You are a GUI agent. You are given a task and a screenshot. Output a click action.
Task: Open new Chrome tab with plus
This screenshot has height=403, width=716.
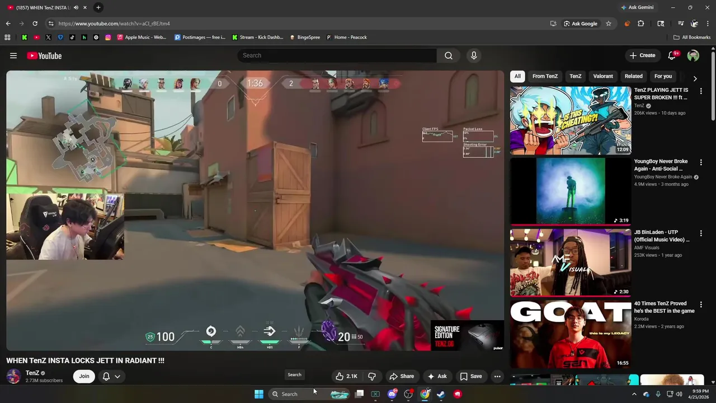click(98, 7)
